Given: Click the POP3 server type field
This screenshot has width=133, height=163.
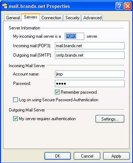Looking at the screenshot, I should (x=74, y=36).
